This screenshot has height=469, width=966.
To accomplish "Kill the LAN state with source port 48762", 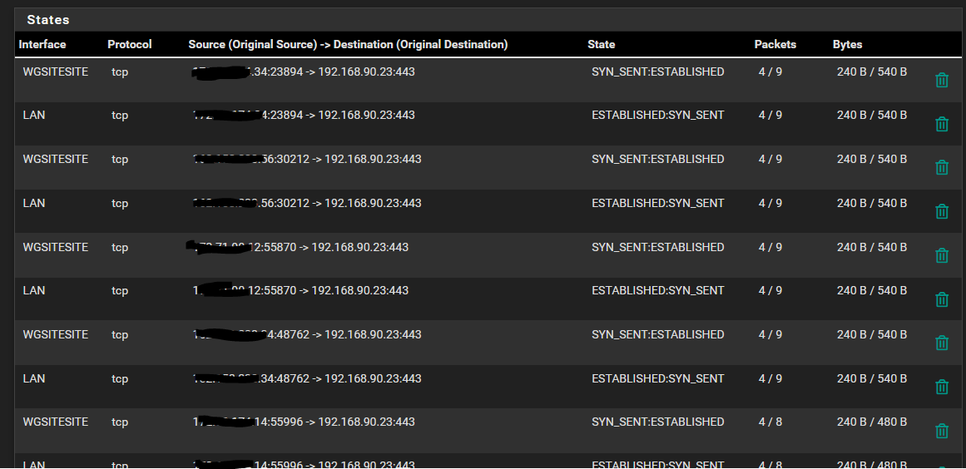I will 942,387.
